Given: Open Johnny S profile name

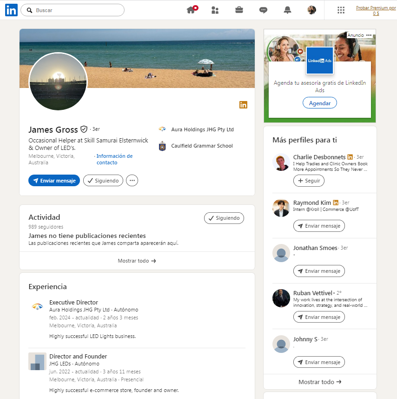Looking at the screenshot, I should [305, 339].
